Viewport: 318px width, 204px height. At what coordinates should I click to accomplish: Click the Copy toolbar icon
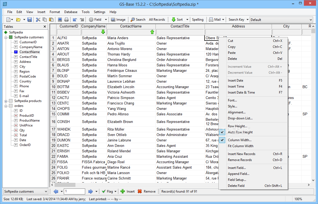44,20
